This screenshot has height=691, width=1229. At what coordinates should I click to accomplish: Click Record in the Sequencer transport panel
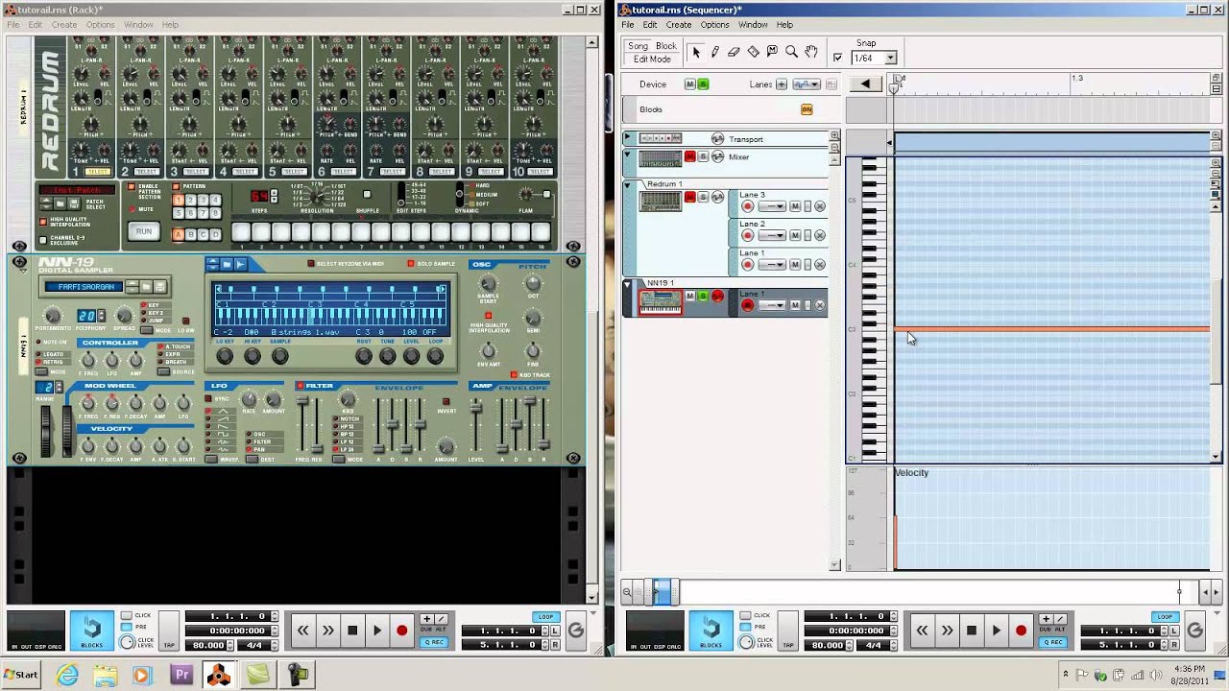click(x=1021, y=631)
